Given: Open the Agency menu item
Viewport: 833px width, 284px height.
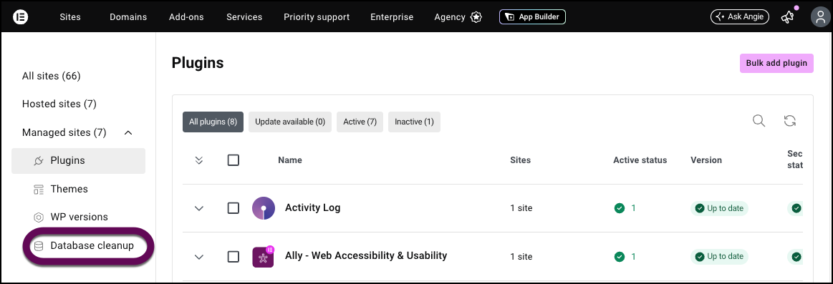Looking at the screenshot, I should 449,17.
